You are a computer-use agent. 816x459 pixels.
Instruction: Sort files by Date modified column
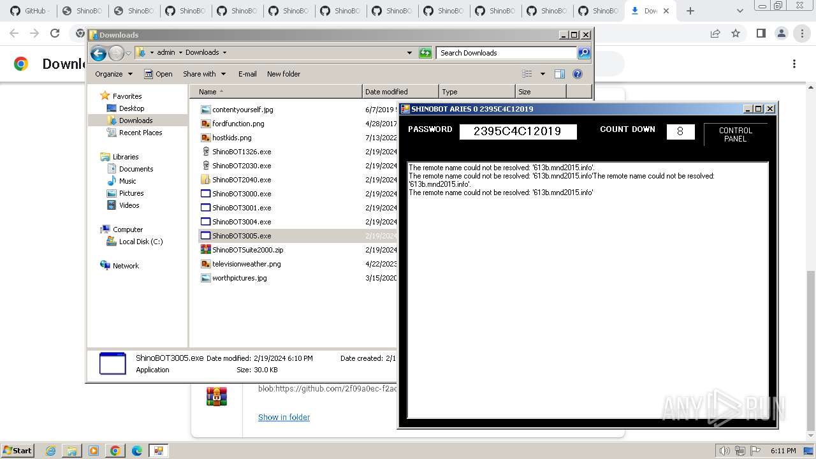(x=400, y=92)
